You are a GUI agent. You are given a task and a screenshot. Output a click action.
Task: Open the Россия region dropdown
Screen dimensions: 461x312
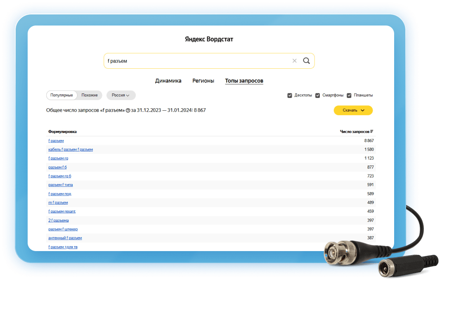121,95
